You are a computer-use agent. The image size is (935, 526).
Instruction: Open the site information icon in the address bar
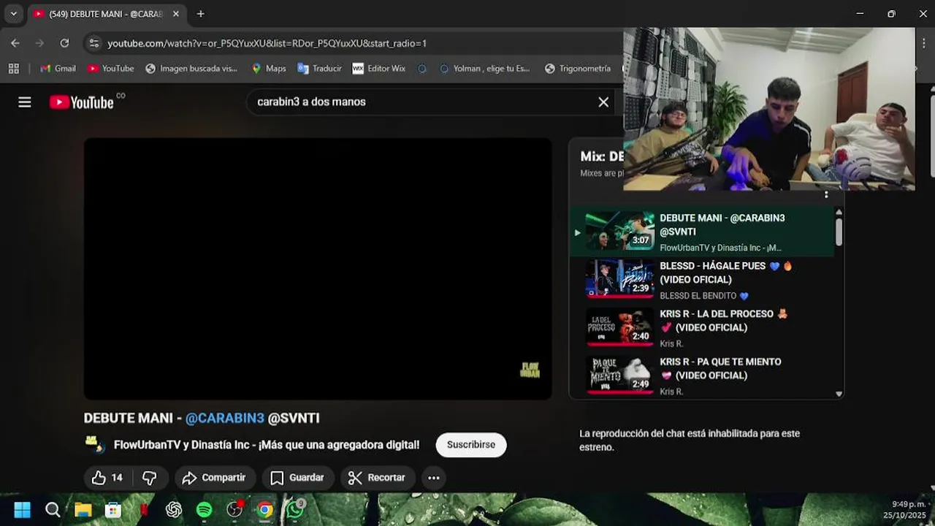[93, 43]
